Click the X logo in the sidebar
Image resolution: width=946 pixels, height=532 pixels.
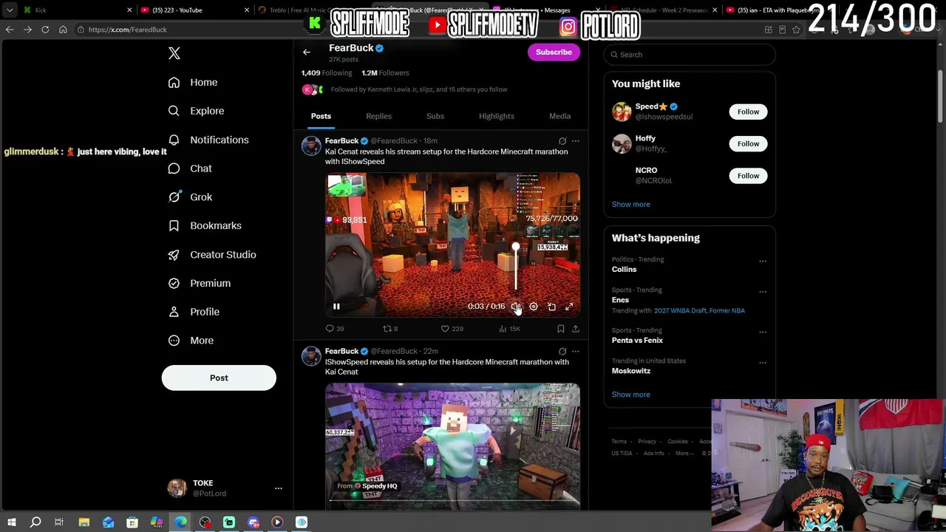tap(174, 53)
